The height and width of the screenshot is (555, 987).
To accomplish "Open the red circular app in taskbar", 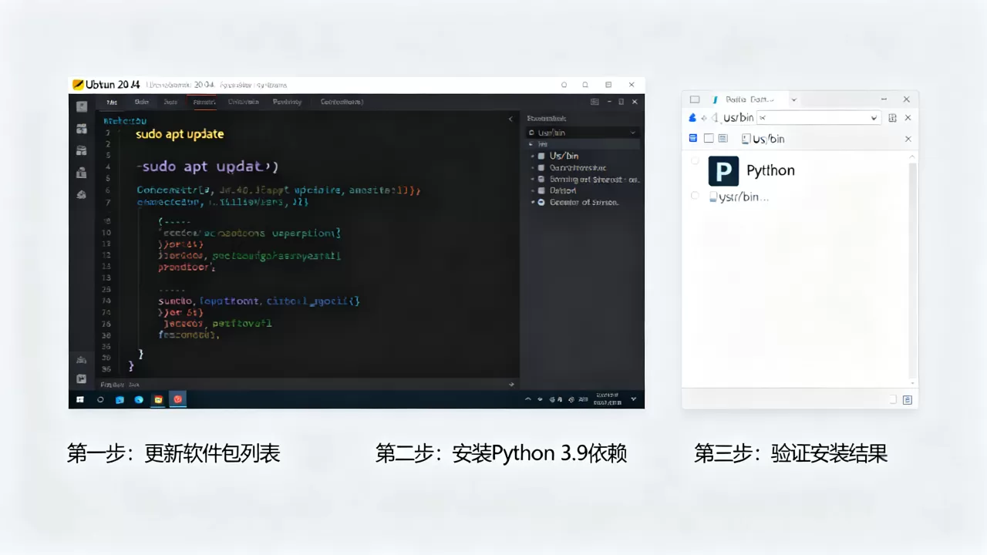I will (178, 399).
